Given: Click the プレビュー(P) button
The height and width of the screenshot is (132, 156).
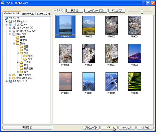Looking at the screenshot, I should 91,128.
